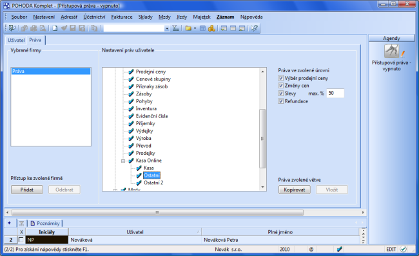Tick the X checkbox for Nováková row
Viewport: 419px width, 256px height.
(21, 240)
